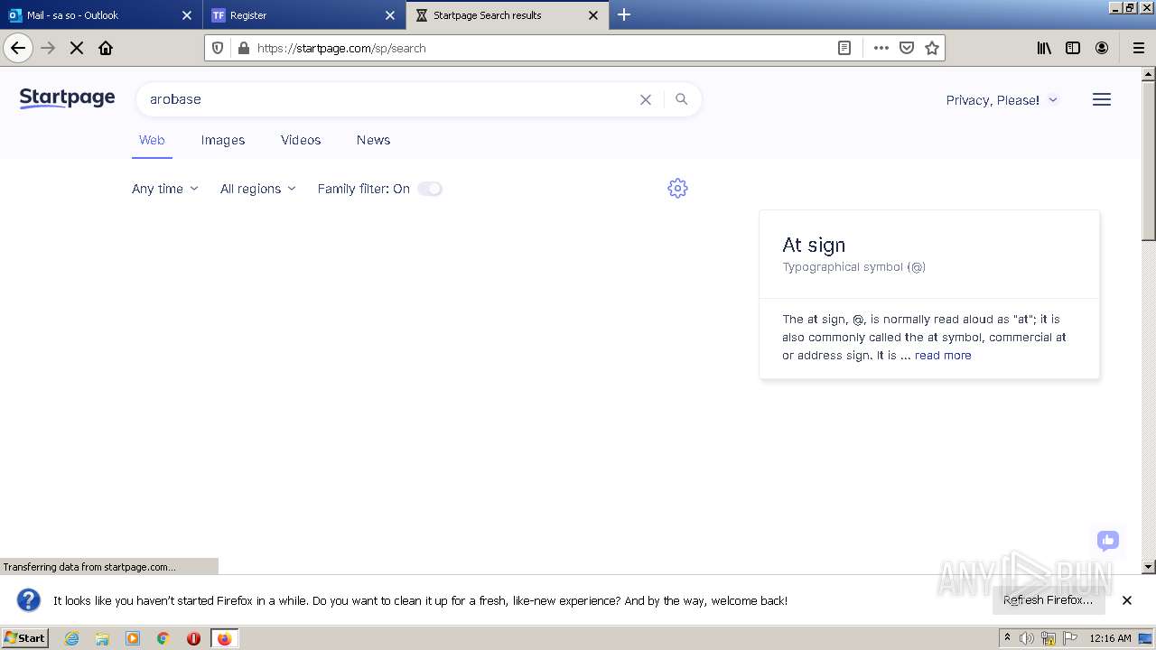Open the Privacy, Please! dropdown
This screenshot has width=1156, height=650.
click(1002, 100)
